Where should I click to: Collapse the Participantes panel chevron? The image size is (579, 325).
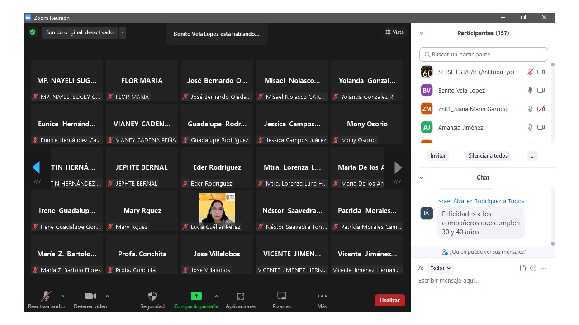[x=422, y=33]
